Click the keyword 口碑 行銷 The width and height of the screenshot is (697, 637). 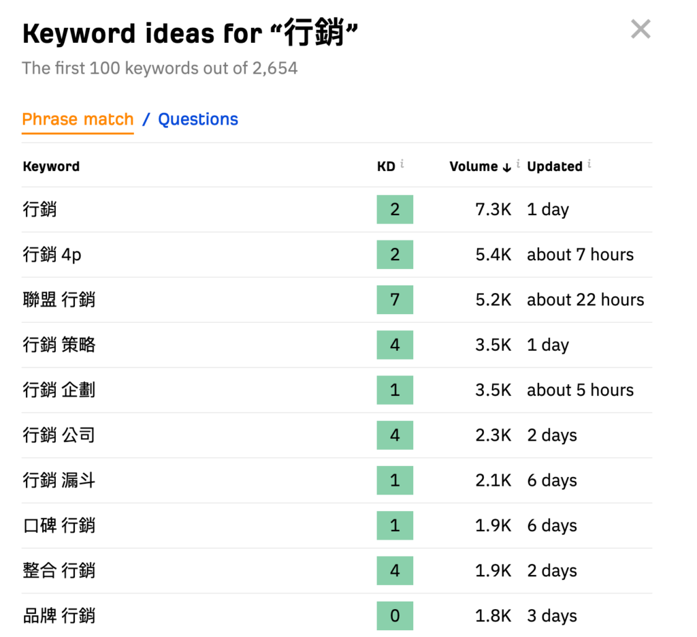59,526
